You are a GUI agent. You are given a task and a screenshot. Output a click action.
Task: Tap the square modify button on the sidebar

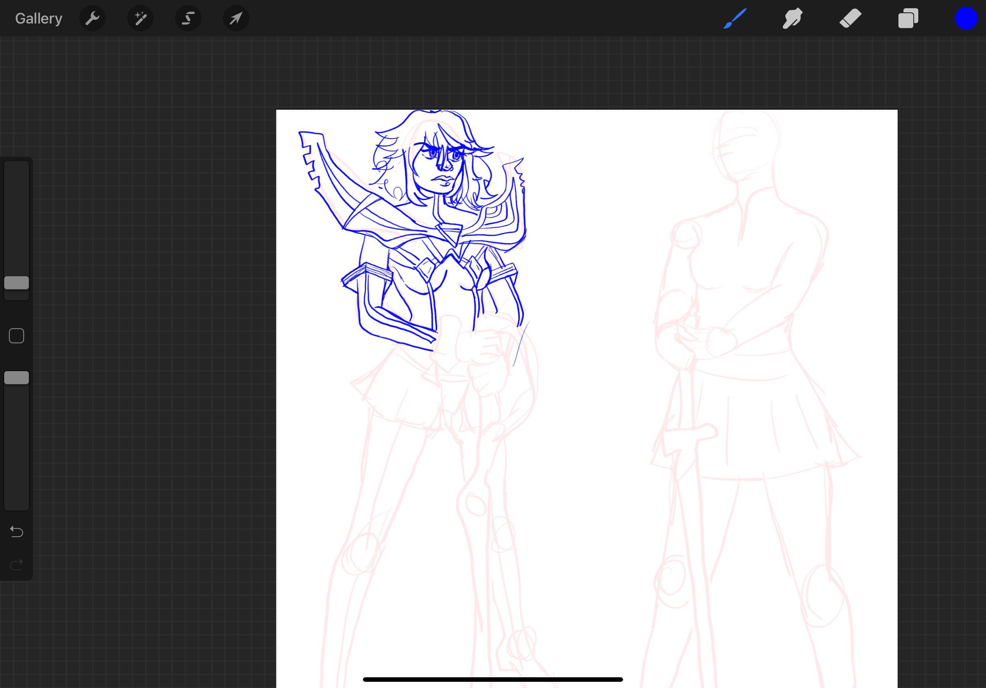click(17, 336)
